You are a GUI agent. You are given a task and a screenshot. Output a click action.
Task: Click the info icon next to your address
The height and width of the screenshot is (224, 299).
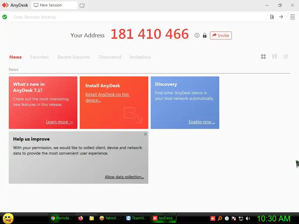pos(197,35)
